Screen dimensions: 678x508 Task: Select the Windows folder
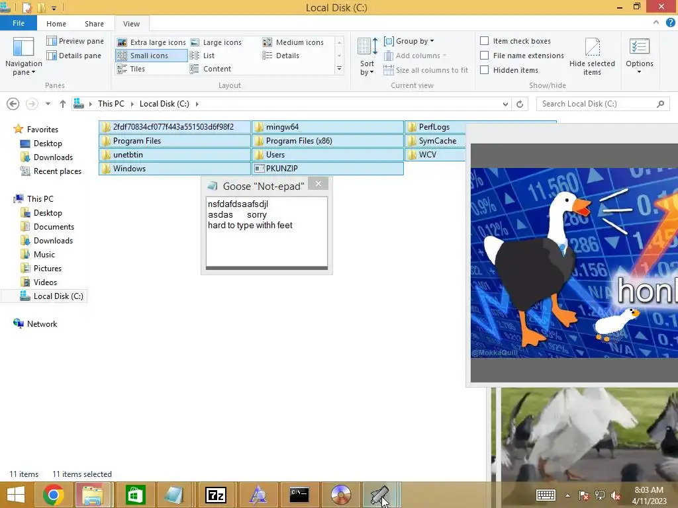tap(175, 169)
